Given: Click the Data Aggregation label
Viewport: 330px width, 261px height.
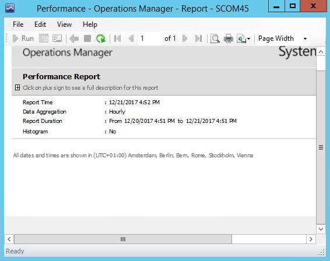Looking at the screenshot, I should click(x=44, y=112).
